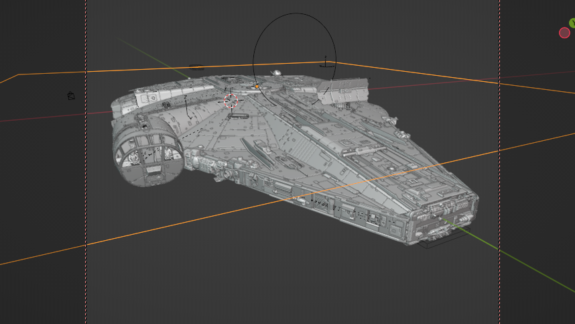
Task: Click the red negative X axis gizmo circle
Action: pos(564,33)
